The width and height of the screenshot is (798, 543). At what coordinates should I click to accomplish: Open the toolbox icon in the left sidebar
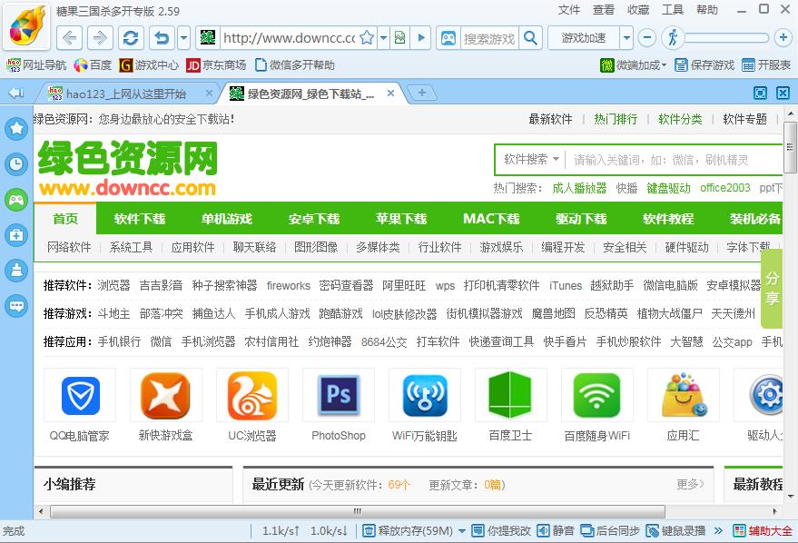pyautogui.click(x=16, y=235)
